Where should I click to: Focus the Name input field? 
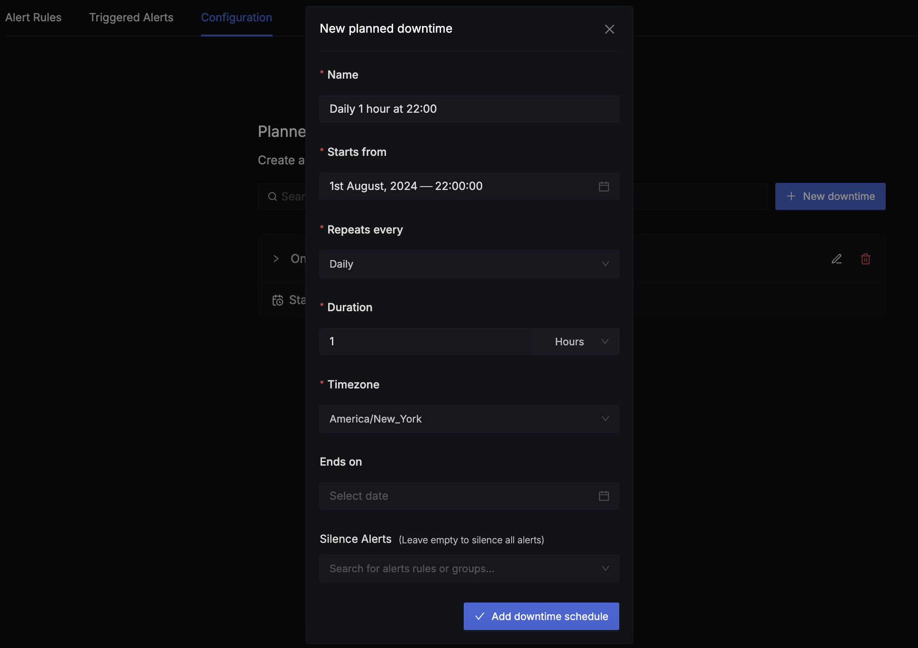(469, 109)
